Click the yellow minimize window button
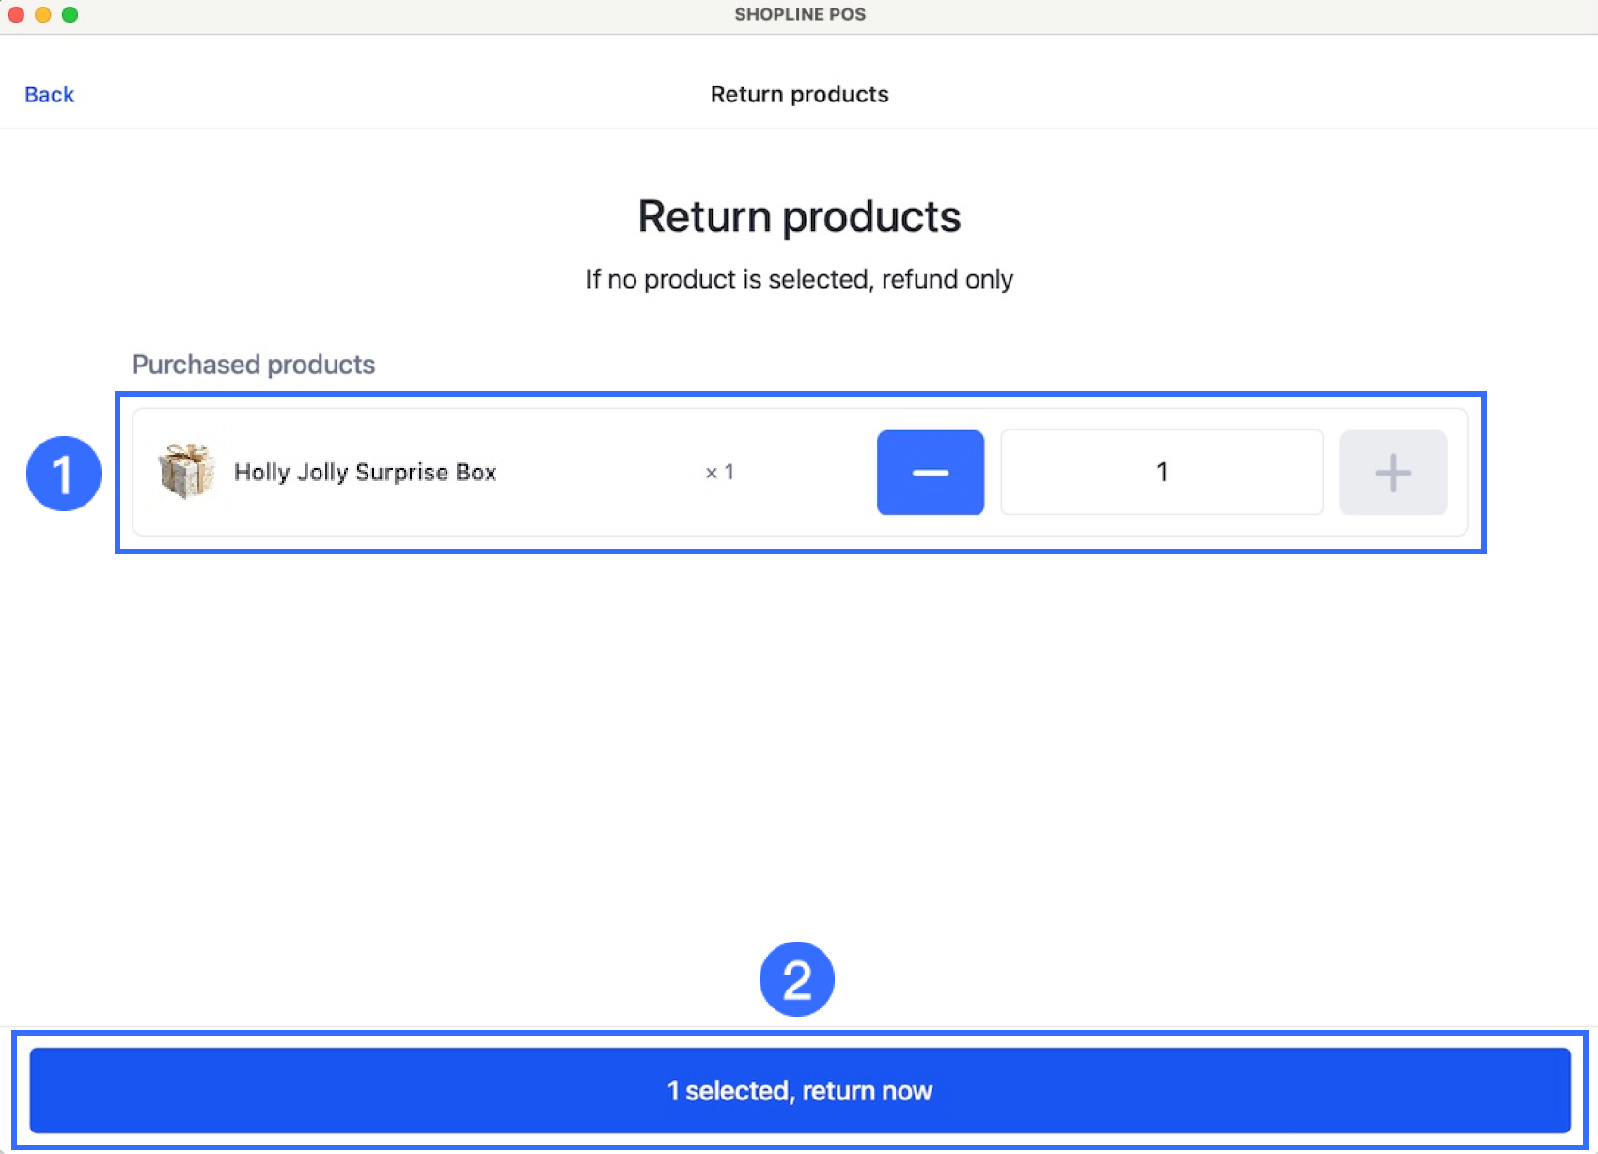The width and height of the screenshot is (1598, 1154). click(43, 15)
